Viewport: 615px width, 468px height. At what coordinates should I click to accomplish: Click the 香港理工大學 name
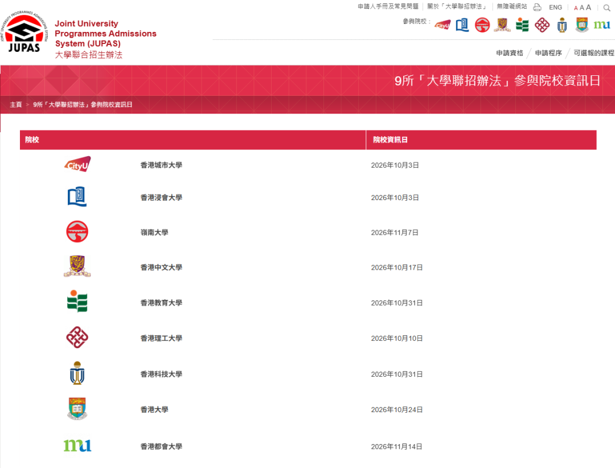(x=161, y=338)
